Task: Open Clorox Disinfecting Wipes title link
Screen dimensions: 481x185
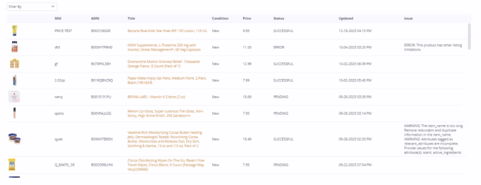Action: (x=166, y=165)
